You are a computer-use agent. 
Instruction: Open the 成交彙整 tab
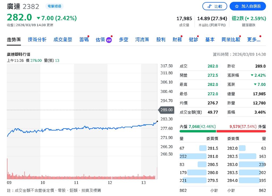click(x=63, y=39)
